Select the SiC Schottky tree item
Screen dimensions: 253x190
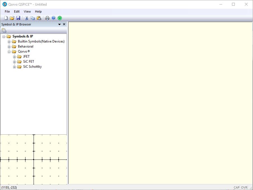click(x=32, y=66)
